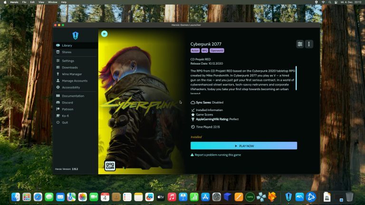This screenshot has height=205, width=365.
Task: Click the description text scrollbar
Action: click(296, 78)
